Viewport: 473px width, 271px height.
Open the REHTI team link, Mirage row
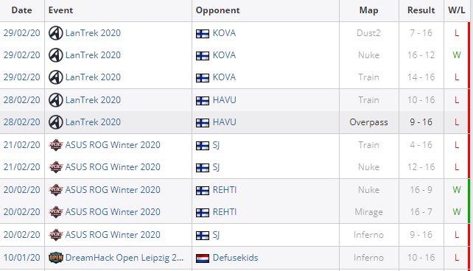coord(225,212)
